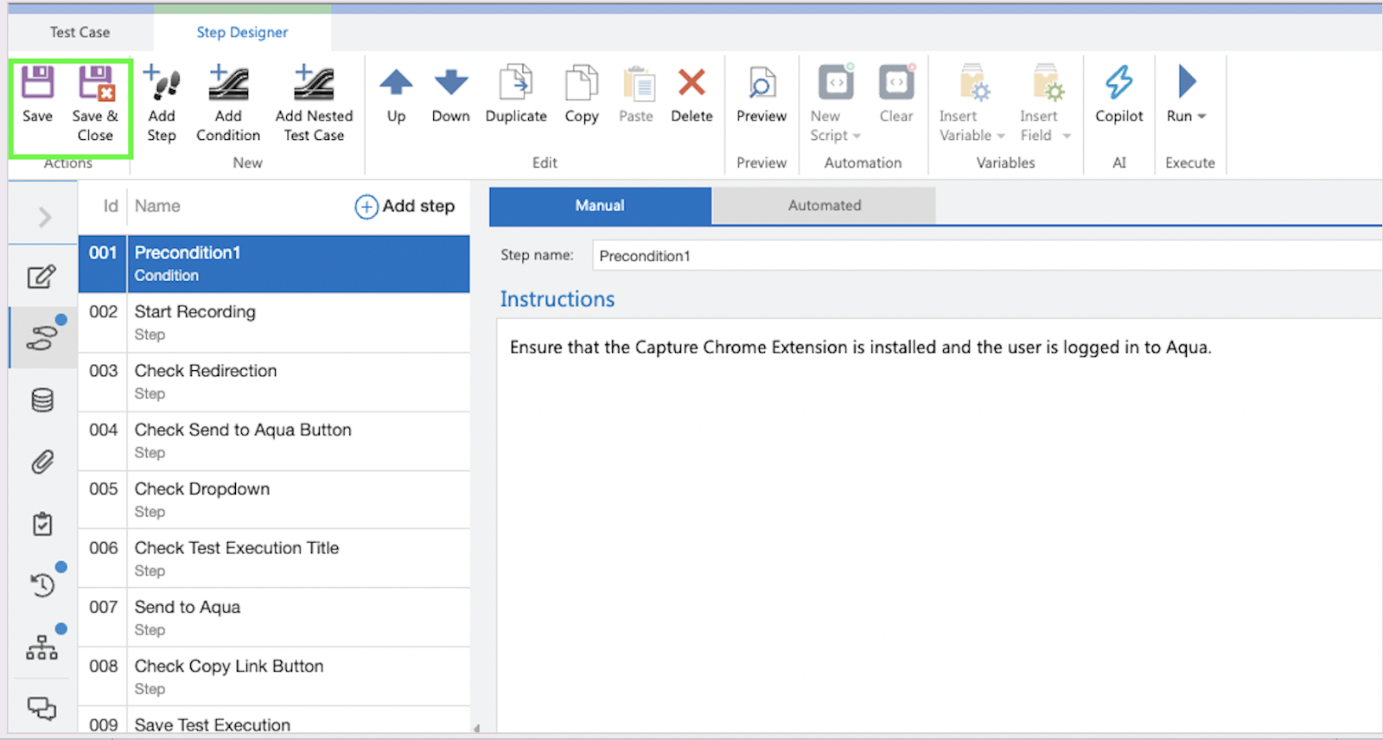The image size is (1383, 740).
Task: Open the attachments paperclip sidebar icon
Action: (42, 462)
